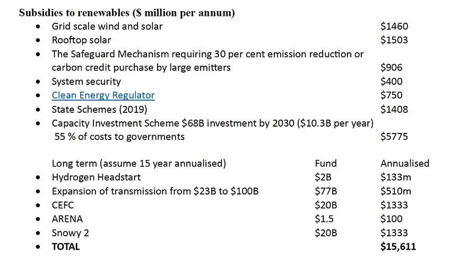The width and height of the screenshot is (450, 266).
Task: Click the bold 'TOTAL' label
Action: click(65, 246)
